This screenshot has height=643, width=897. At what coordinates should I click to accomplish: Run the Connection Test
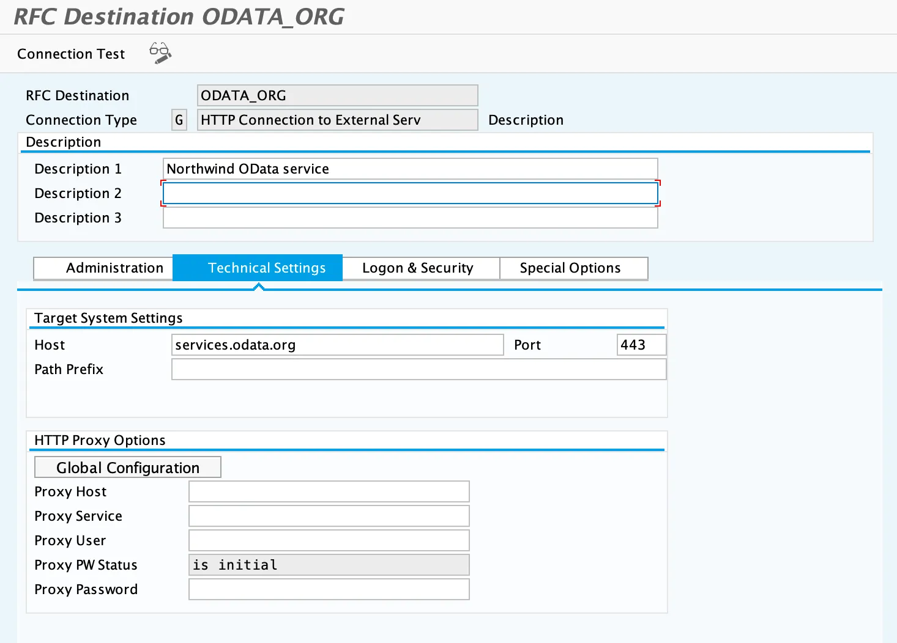[x=71, y=54]
